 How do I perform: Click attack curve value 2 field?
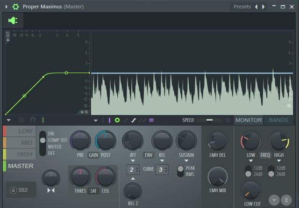click(x=133, y=169)
